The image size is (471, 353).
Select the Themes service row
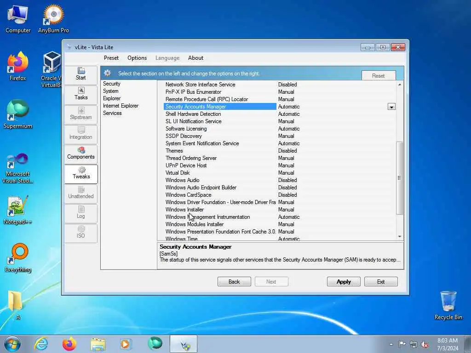(280, 151)
